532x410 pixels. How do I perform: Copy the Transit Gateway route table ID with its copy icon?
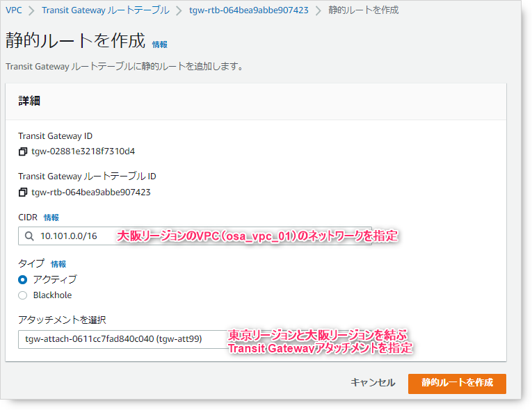[x=23, y=192]
